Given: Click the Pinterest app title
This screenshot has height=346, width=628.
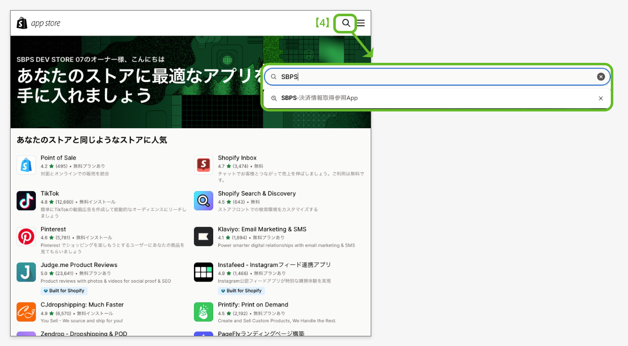Looking at the screenshot, I should (53, 229).
